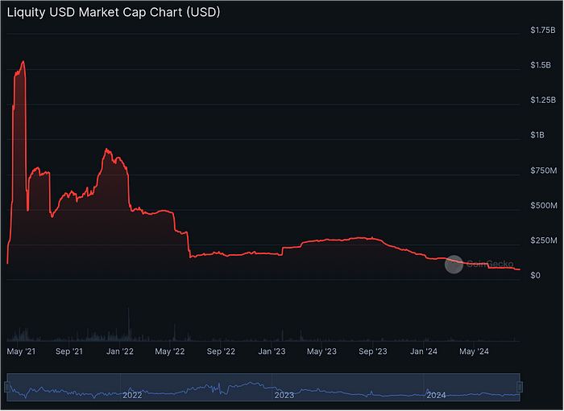
Task: Click the $0 y-axis label
Action: 535,276
